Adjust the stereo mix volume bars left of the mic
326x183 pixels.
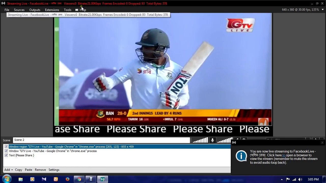coord(200,140)
